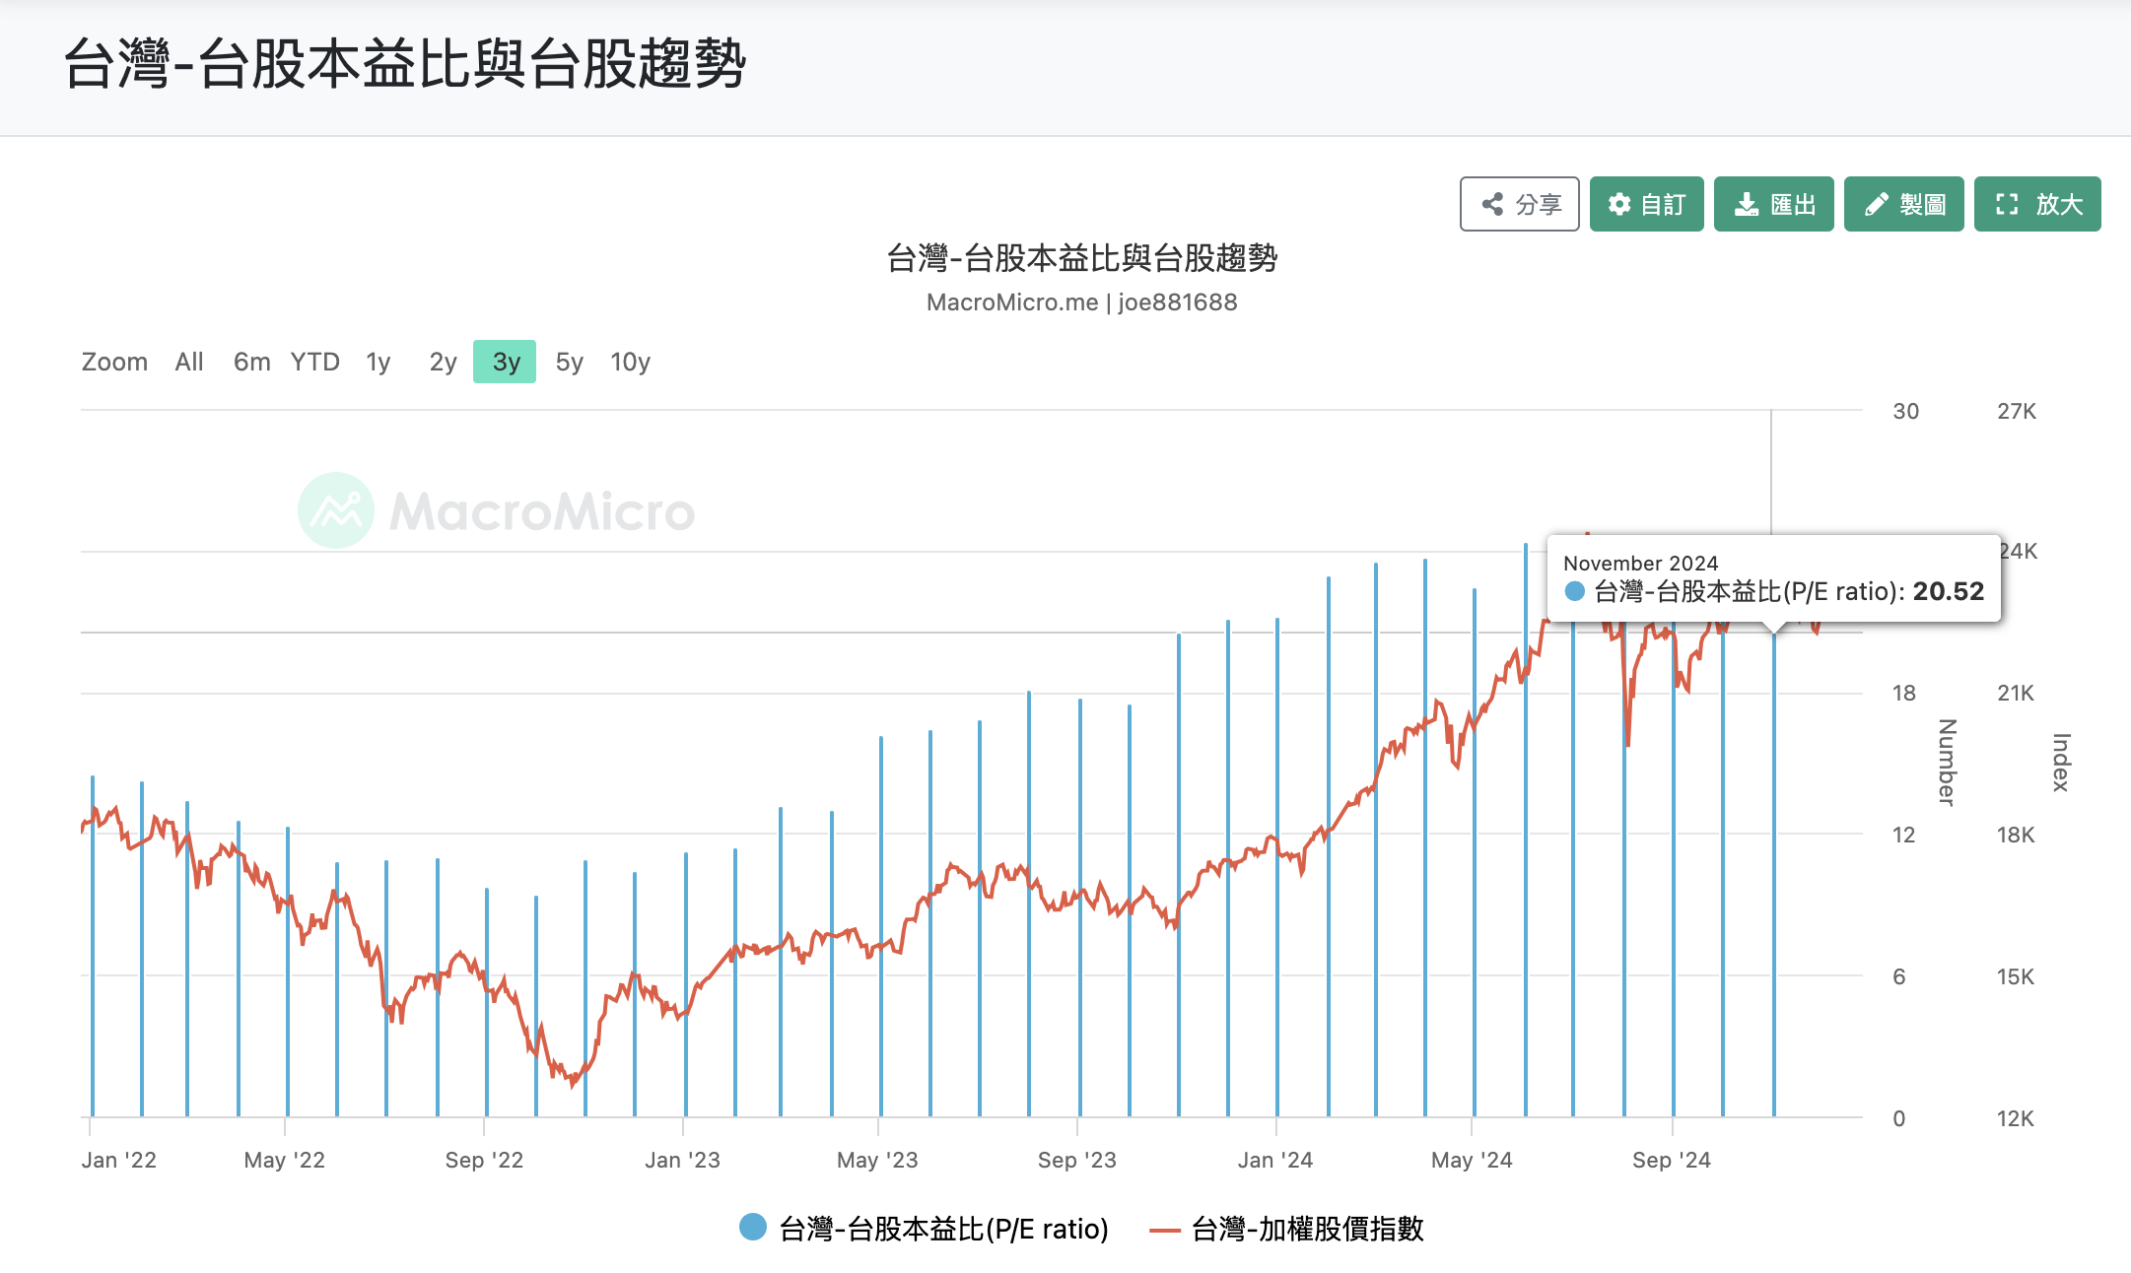Switch to the 1y zoom range
The height and width of the screenshot is (1273, 2131).
coord(378,362)
